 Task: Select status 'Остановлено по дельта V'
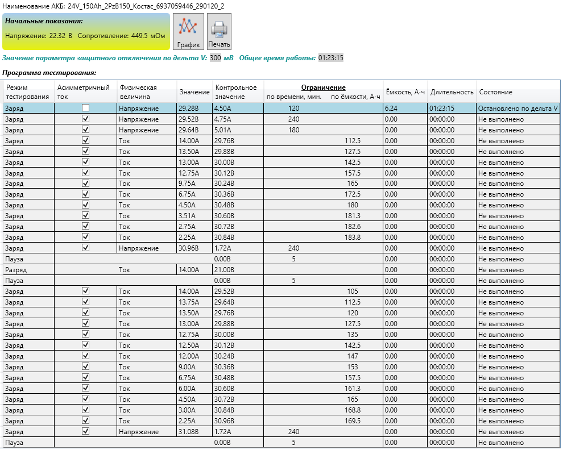coord(518,109)
